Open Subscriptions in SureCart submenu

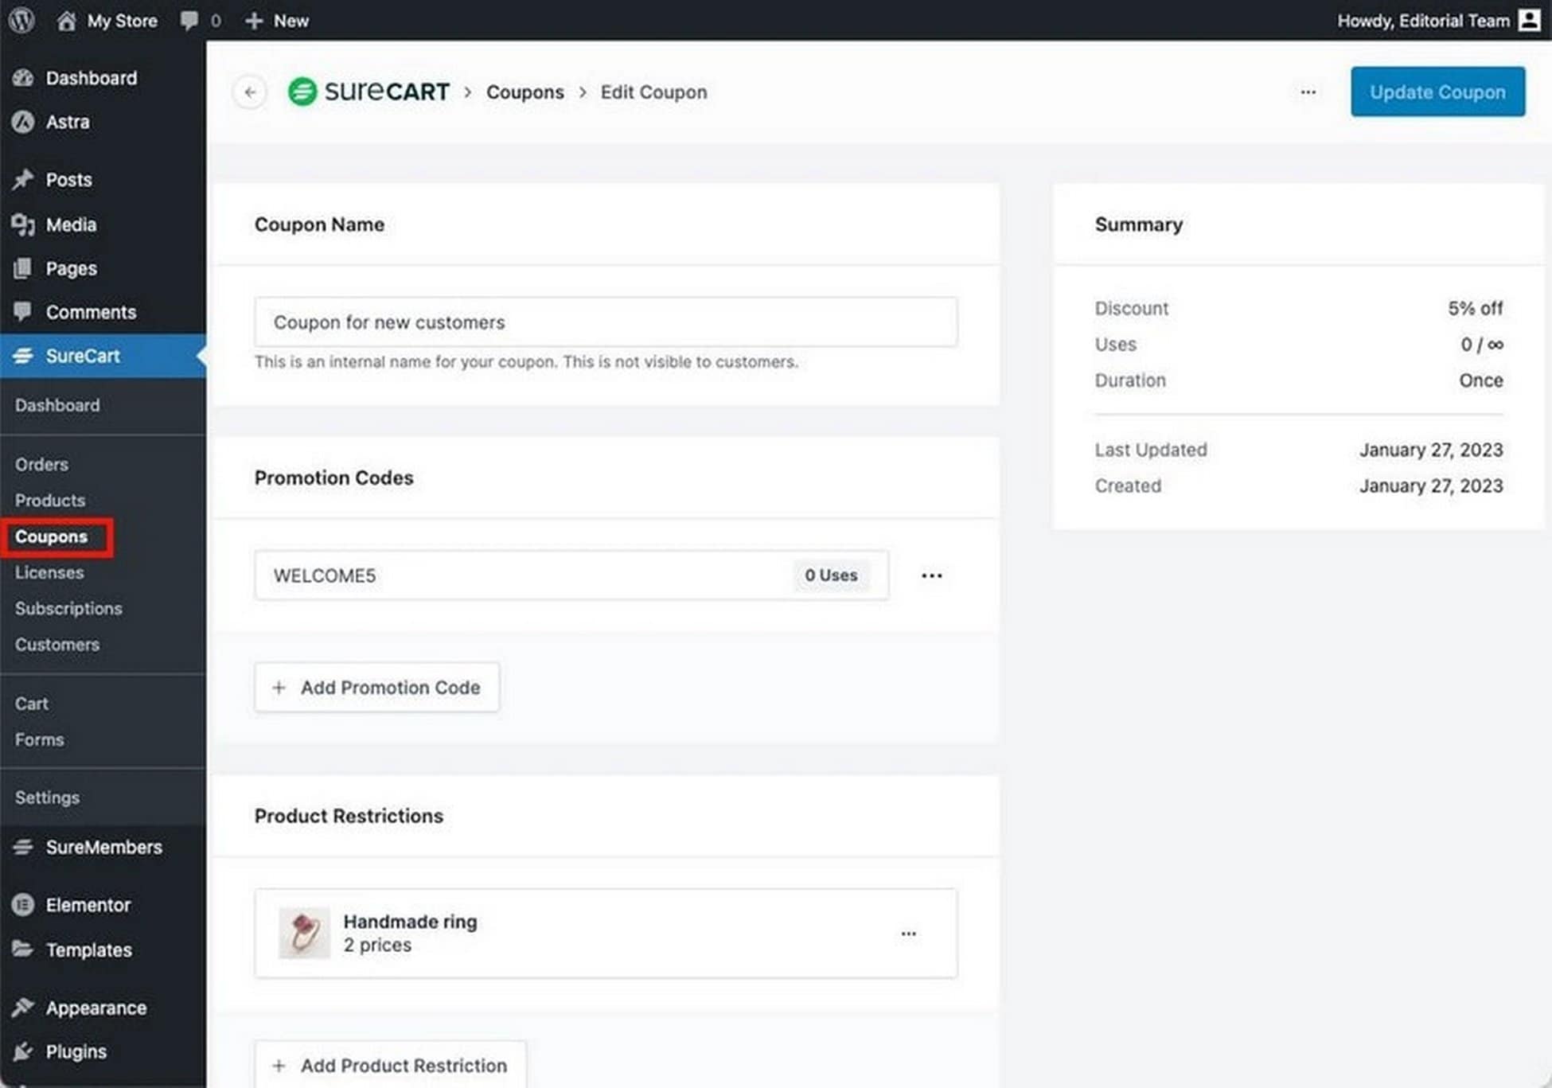point(68,608)
